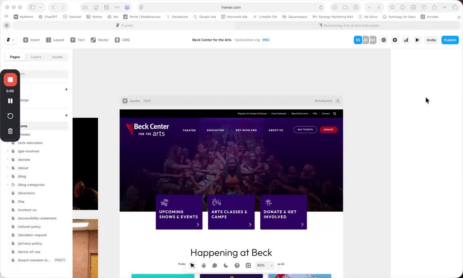Image resolution: width=463 pixels, height=278 pixels.
Task: Click the Safari address bar framer.com
Action: click(x=231, y=7)
